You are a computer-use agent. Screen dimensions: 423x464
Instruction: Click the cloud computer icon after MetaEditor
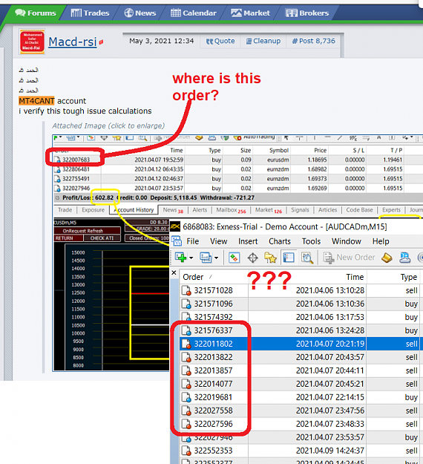pos(404,258)
